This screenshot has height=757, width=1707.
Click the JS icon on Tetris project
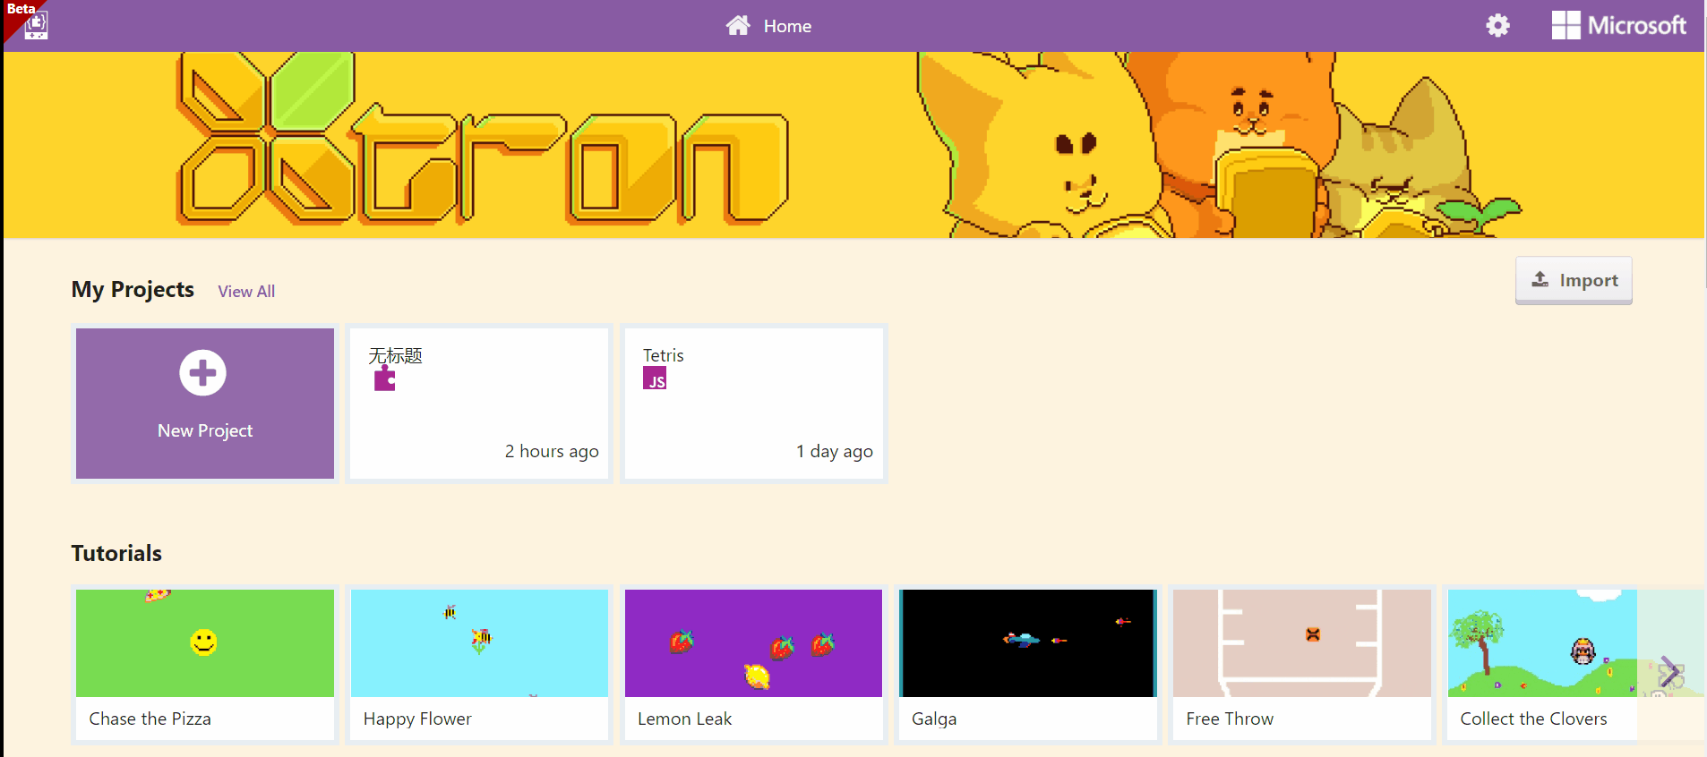tap(655, 379)
